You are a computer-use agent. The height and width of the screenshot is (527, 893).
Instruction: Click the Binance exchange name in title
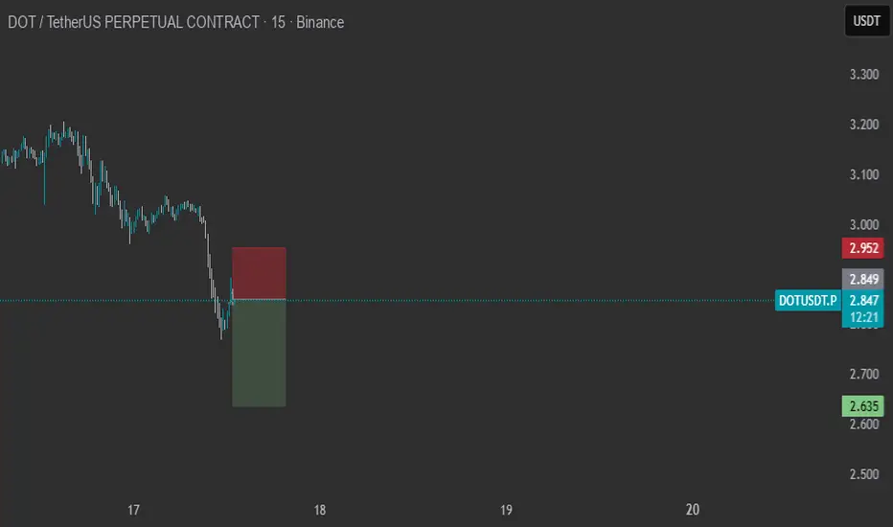coord(320,22)
